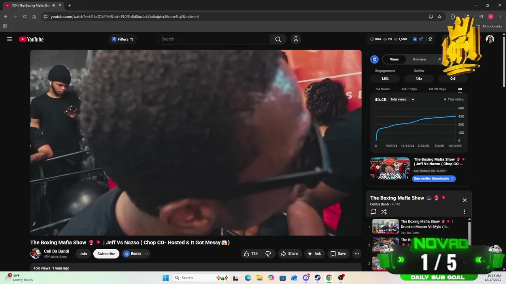Close the Boxing Mafia Show playlist panel

click(x=464, y=200)
